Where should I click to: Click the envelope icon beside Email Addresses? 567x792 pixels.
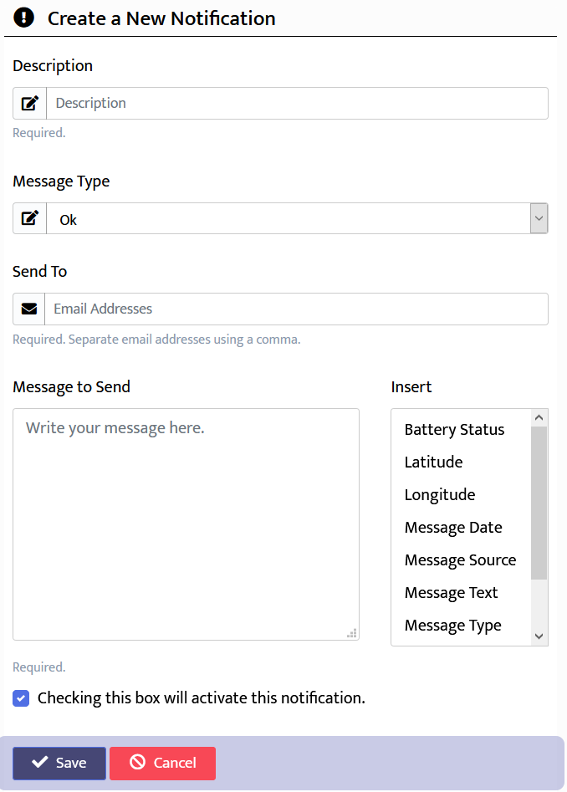29,309
